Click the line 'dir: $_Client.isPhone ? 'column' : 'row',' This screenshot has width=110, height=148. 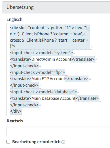pyautogui.click(x=46, y=34)
